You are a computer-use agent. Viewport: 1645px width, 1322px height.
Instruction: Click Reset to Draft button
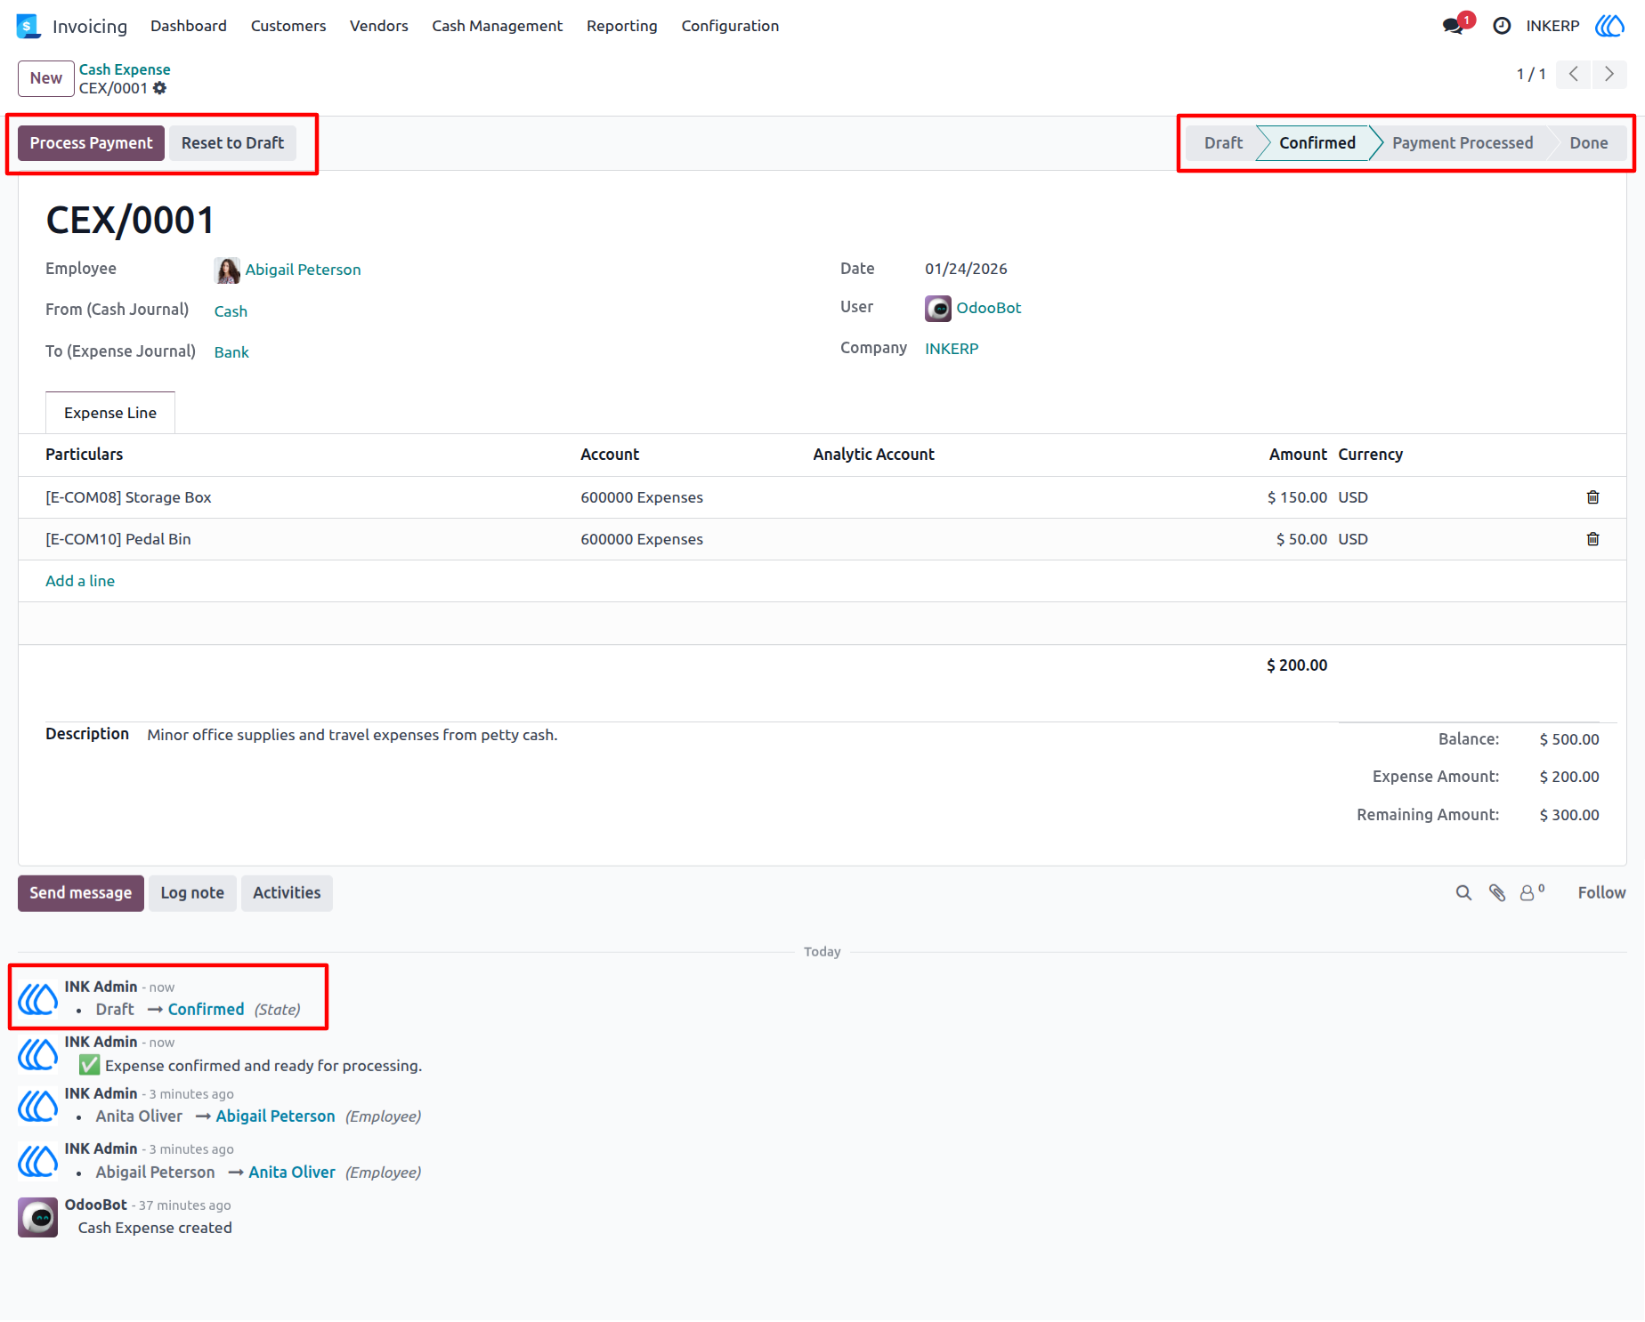(232, 143)
